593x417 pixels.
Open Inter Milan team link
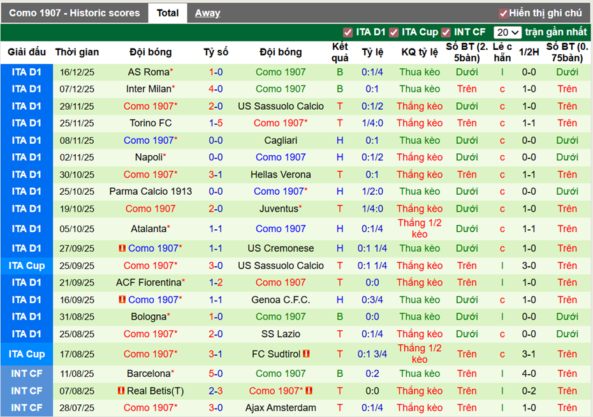[x=149, y=89]
